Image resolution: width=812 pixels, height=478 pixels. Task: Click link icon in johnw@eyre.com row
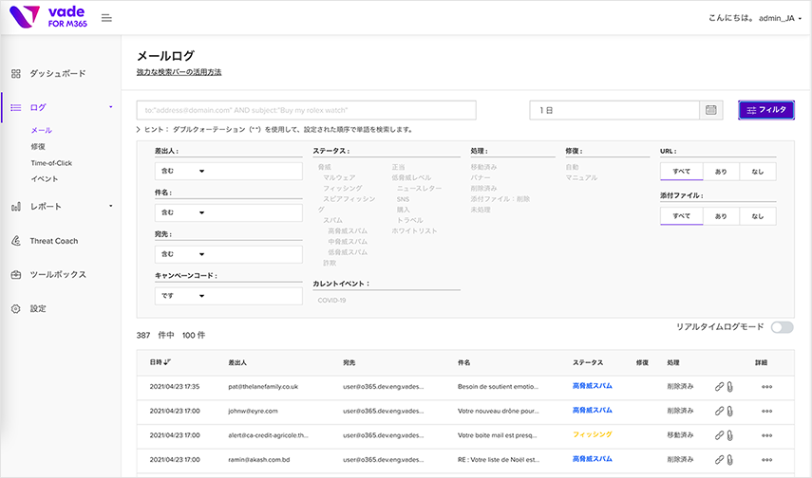click(x=719, y=411)
